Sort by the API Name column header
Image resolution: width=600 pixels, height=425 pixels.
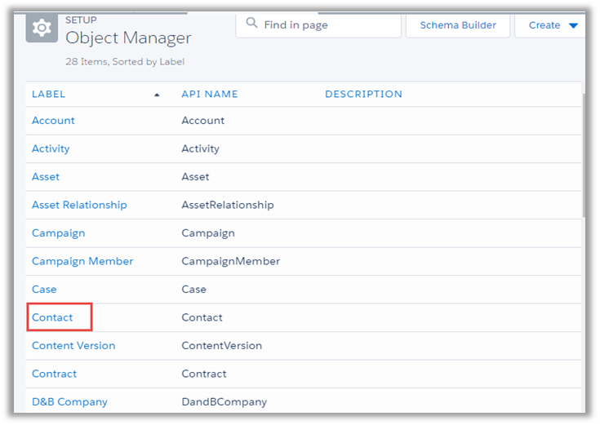pos(210,94)
